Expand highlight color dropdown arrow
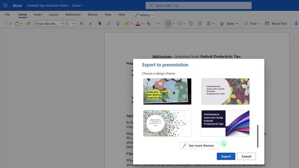The width and height of the screenshot is (299, 168). tap(131, 24)
